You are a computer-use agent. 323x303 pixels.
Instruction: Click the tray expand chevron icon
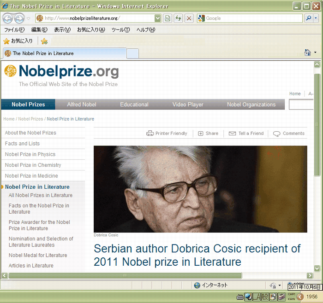coord(300,297)
